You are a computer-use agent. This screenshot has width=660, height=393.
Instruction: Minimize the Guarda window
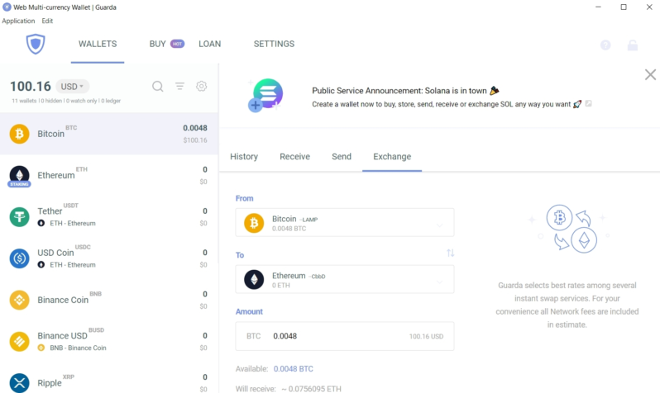[598, 7]
